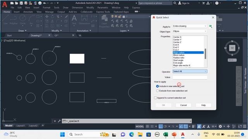Switch to the Start document tab
The image size is (248, 139).
click(x=9, y=36)
